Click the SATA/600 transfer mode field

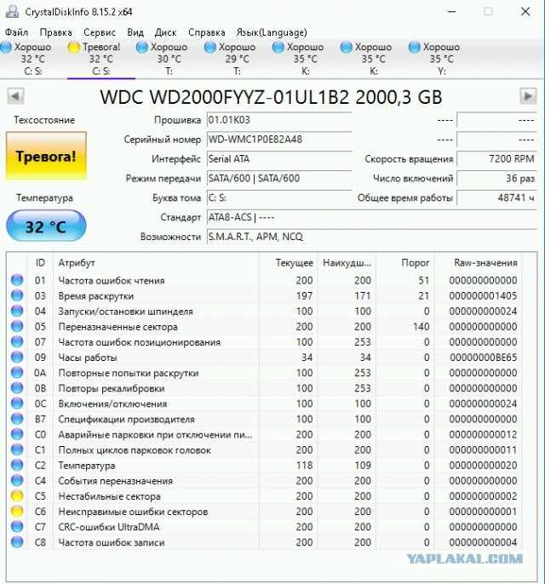[279, 178]
